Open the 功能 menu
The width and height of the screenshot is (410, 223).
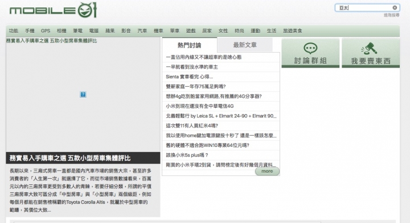[x=13, y=31]
